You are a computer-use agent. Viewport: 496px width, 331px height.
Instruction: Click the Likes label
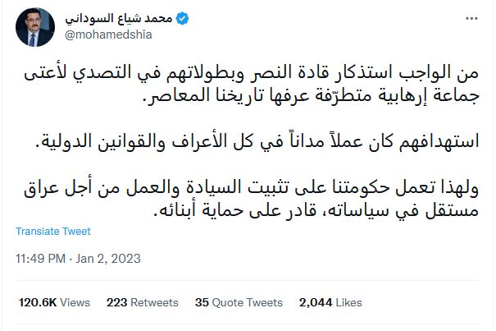coord(348,302)
